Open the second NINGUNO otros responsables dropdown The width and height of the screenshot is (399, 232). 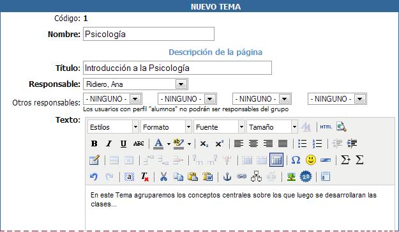pos(187,99)
